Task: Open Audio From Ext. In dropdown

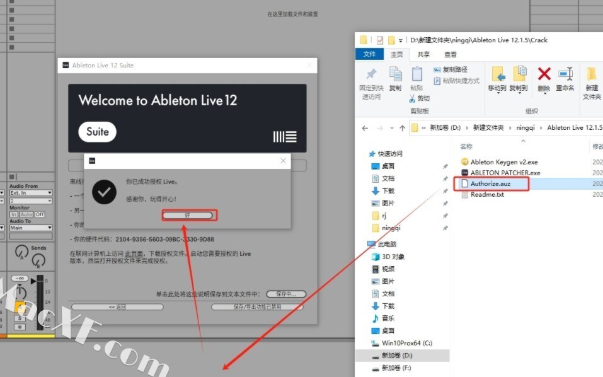Action: [x=31, y=193]
